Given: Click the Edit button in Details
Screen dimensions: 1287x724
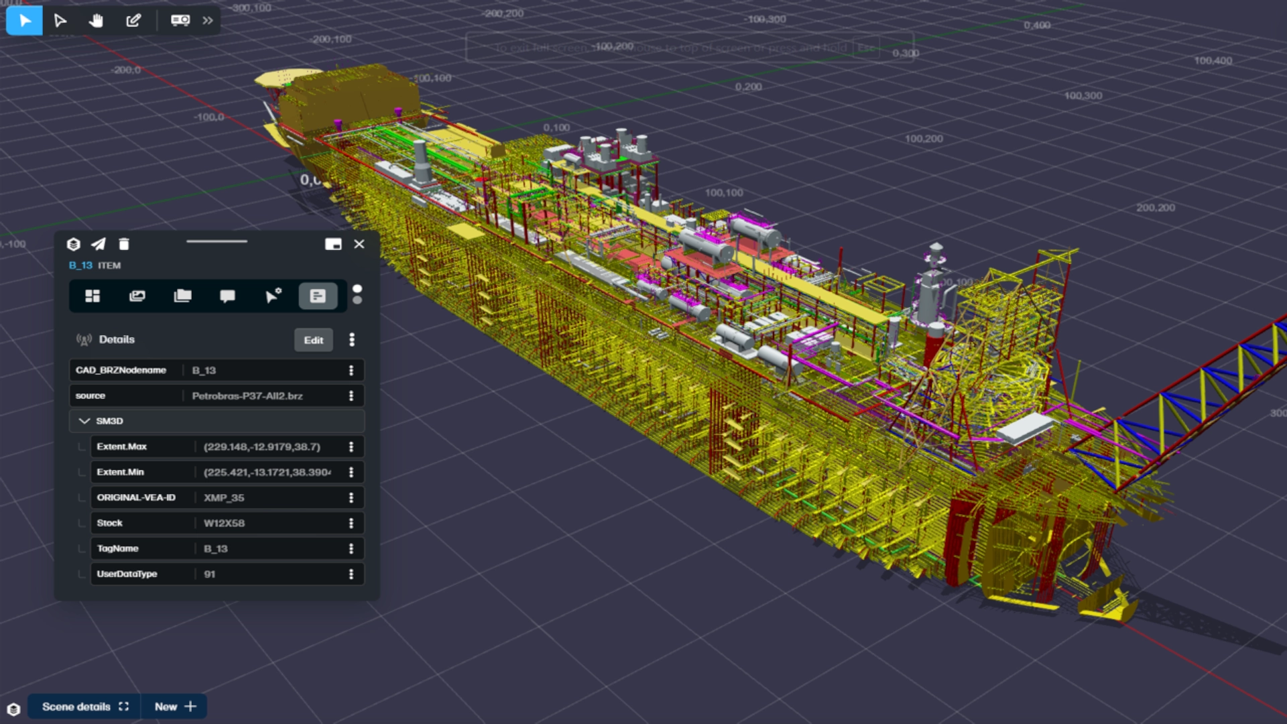Looking at the screenshot, I should [x=313, y=340].
